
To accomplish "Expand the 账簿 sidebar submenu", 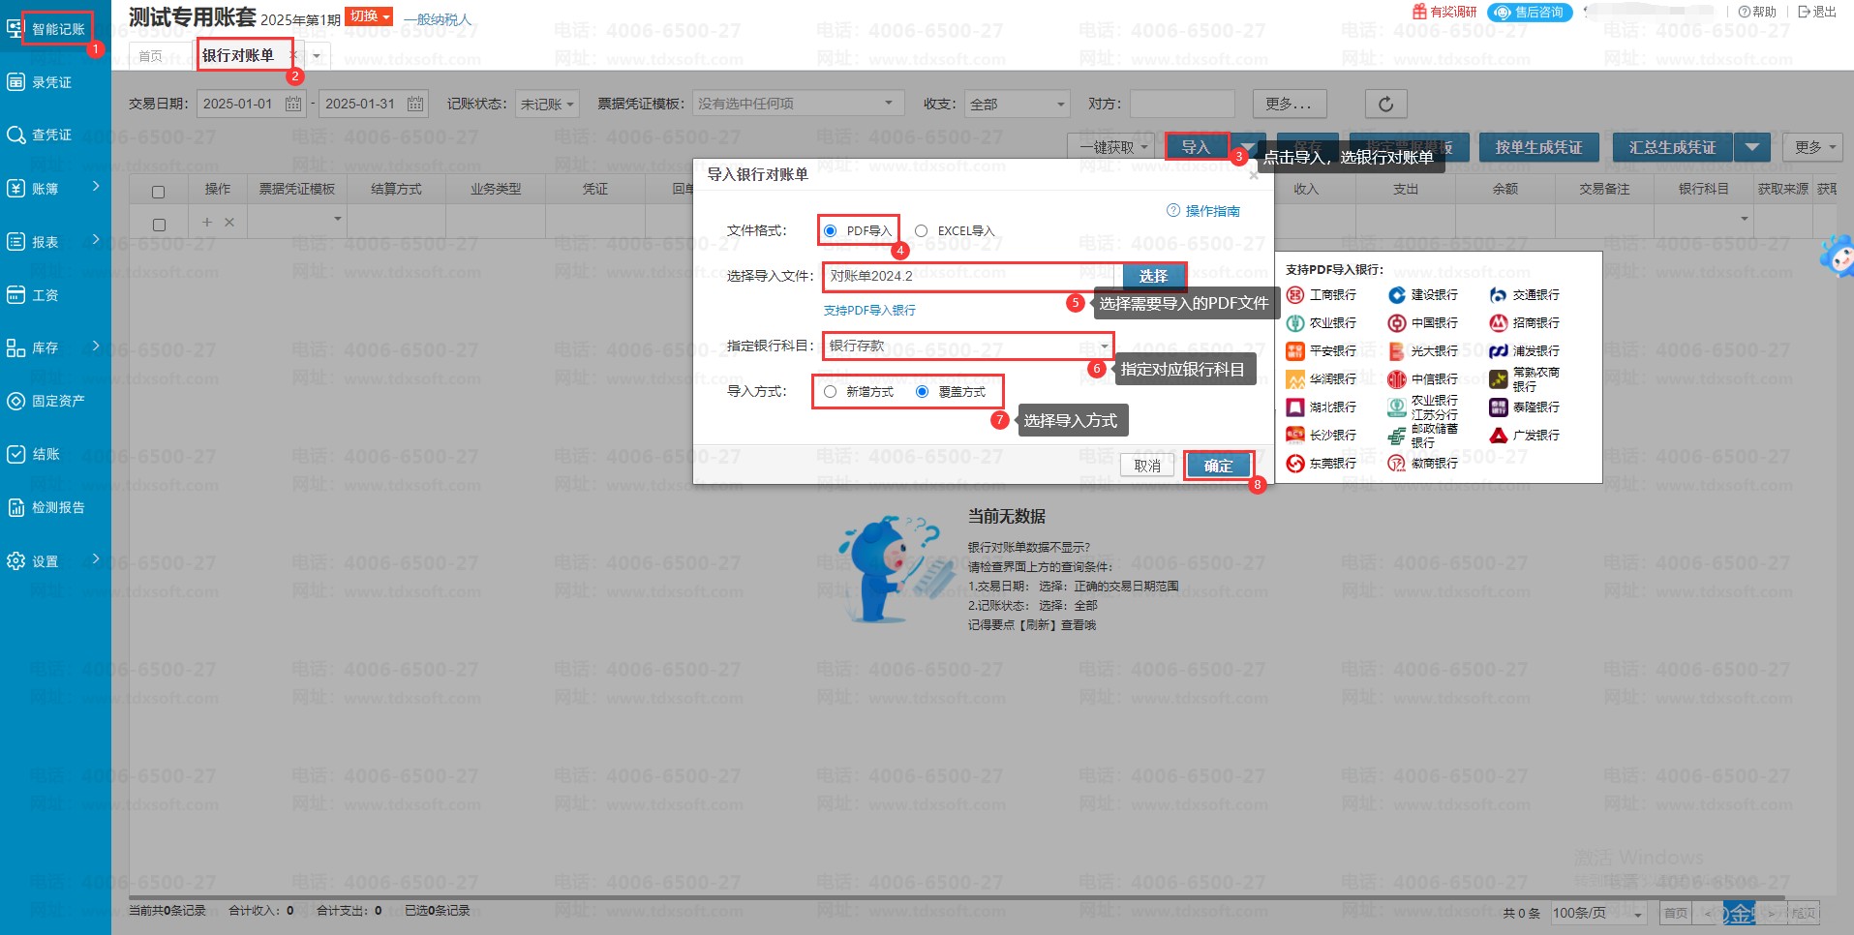I will click(95, 186).
